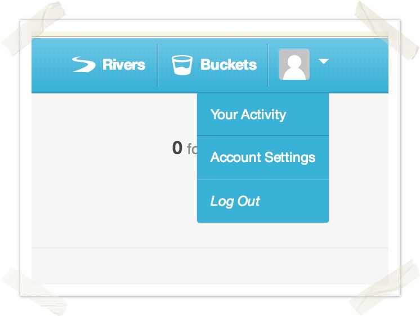Click the Buckets bucket icon
The image size is (420, 316).
tap(182, 65)
